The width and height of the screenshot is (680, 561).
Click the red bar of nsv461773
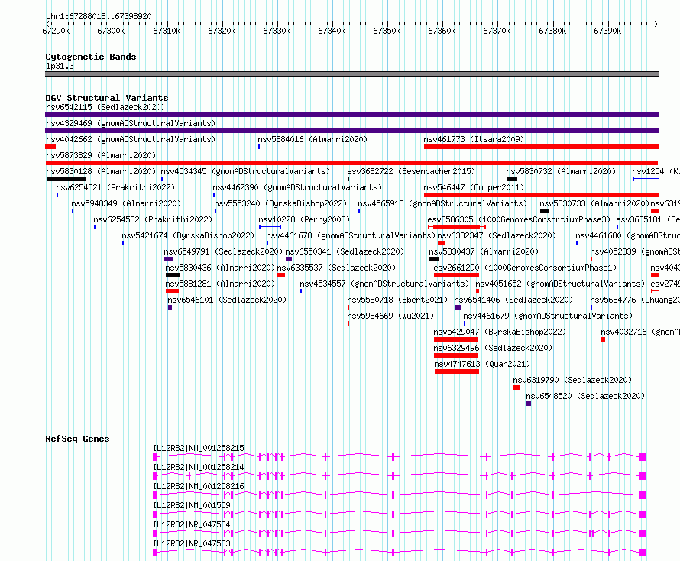pos(541,147)
